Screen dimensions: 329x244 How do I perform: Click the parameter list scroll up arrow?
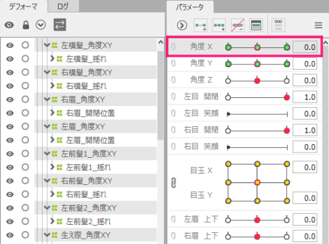[x=326, y=43]
